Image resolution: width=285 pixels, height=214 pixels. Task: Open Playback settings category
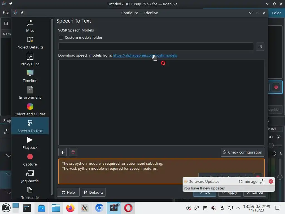point(30,143)
